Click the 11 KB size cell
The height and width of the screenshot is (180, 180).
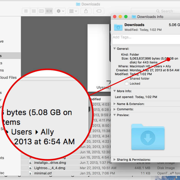point(146,173)
